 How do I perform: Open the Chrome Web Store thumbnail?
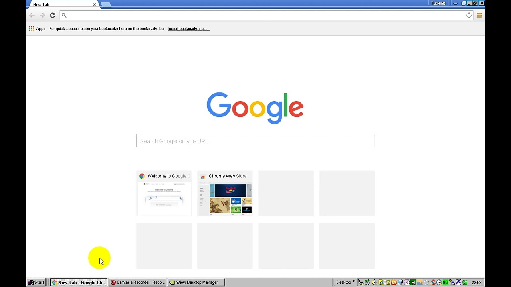tap(225, 193)
